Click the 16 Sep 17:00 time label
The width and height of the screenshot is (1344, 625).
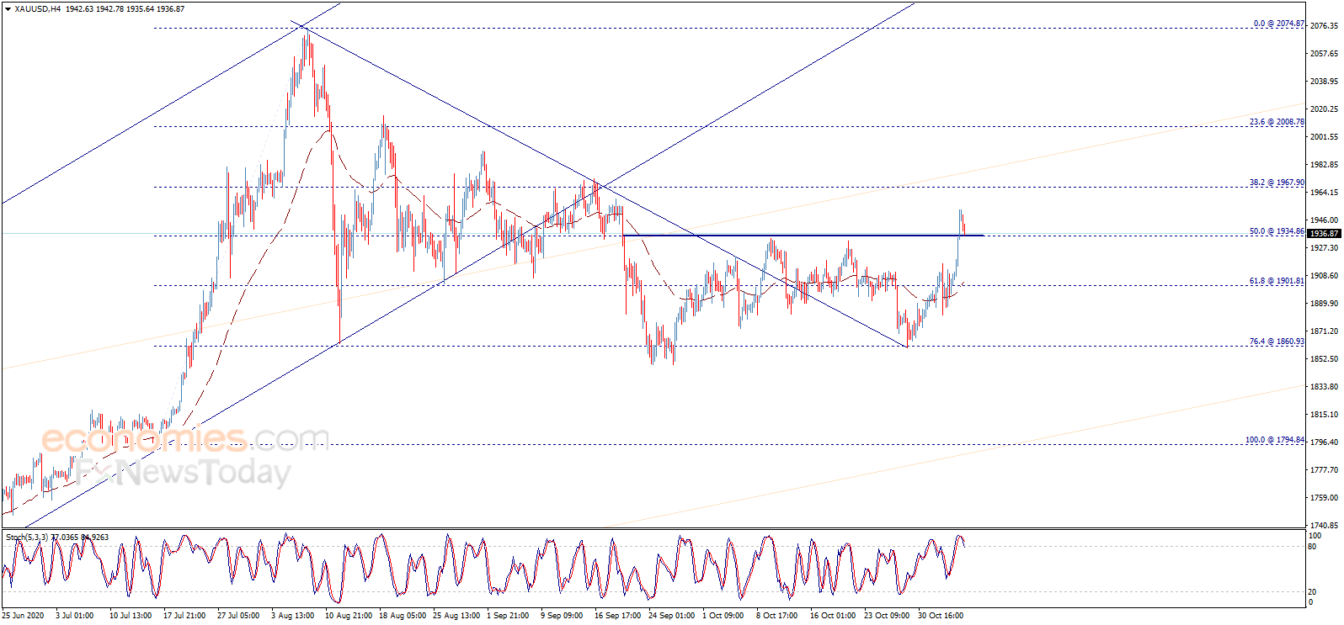pyautogui.click(x=618, y=616)
